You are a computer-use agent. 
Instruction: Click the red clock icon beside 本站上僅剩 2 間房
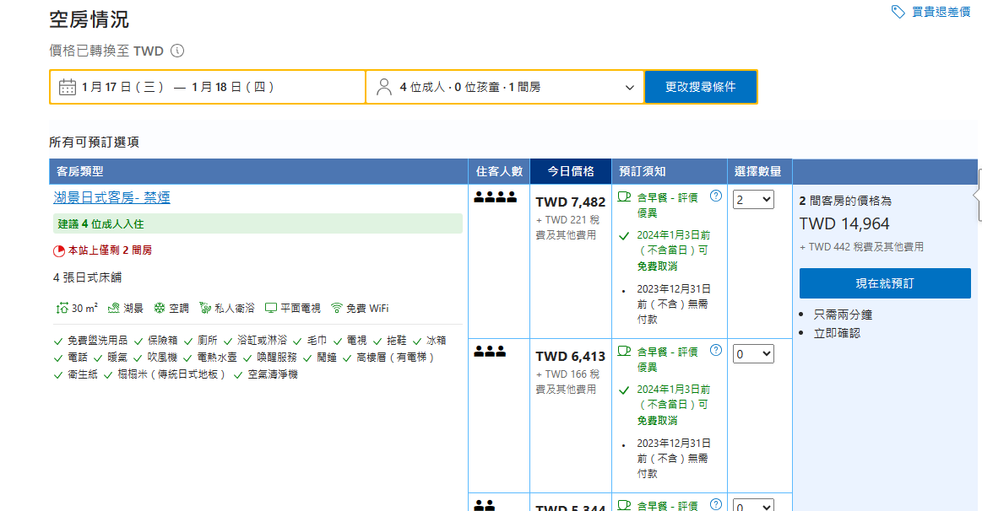(x=59, y=250)
